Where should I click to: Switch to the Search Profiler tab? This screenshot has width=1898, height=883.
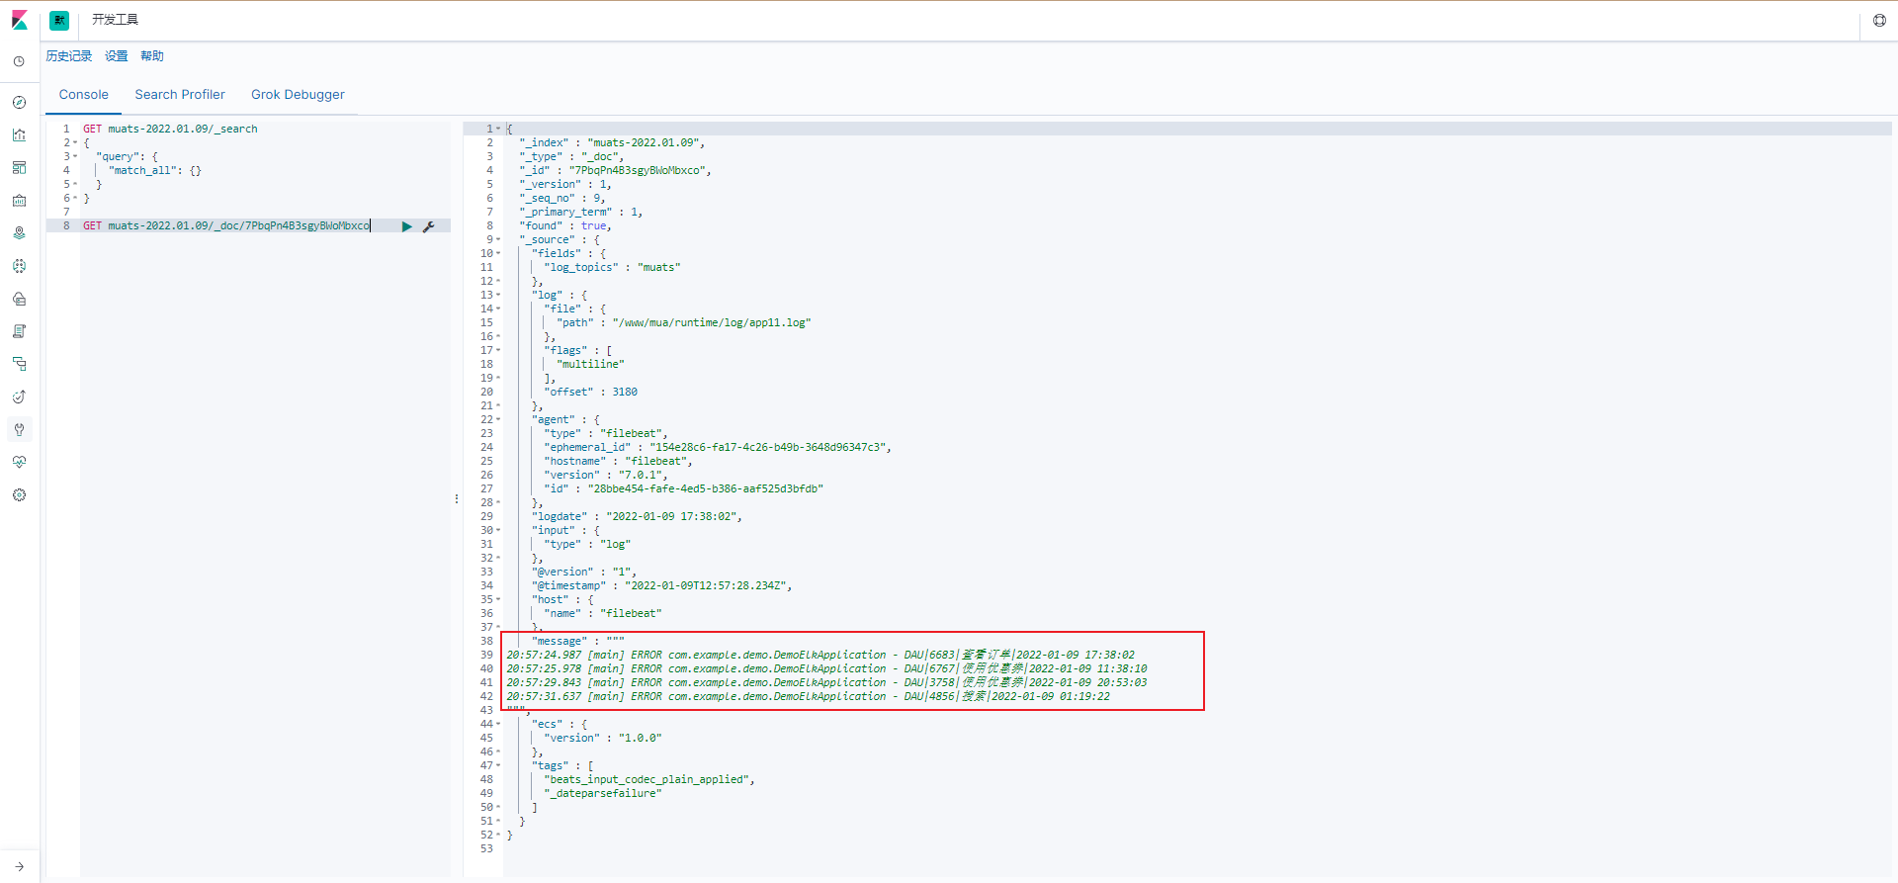180,95
